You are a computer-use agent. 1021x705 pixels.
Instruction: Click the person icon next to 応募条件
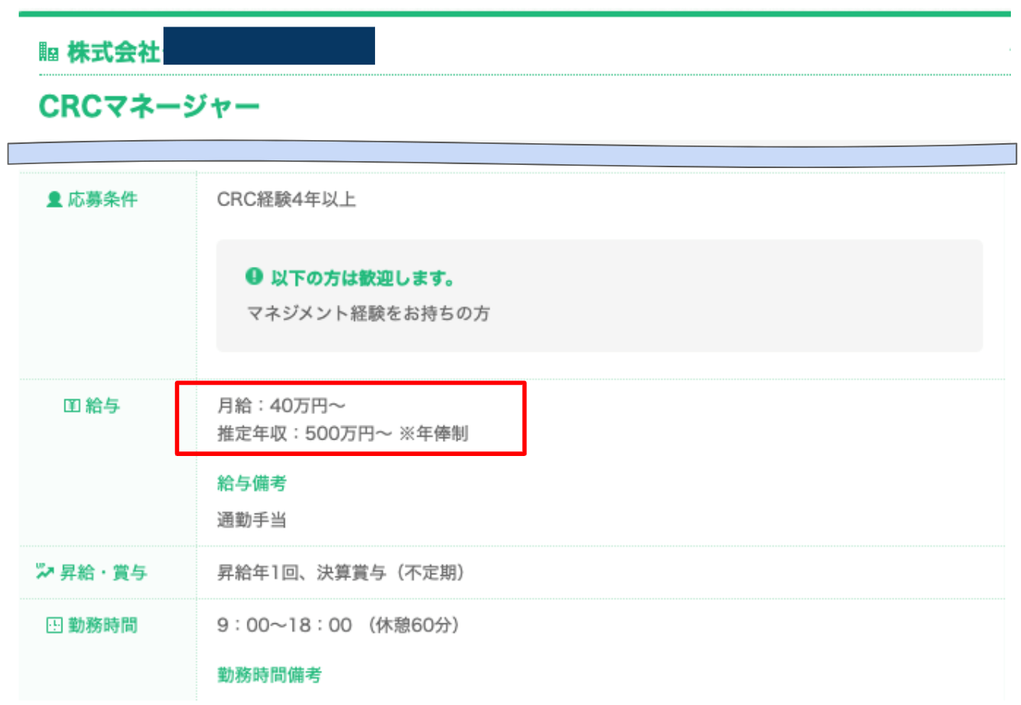tap(54, 200)
